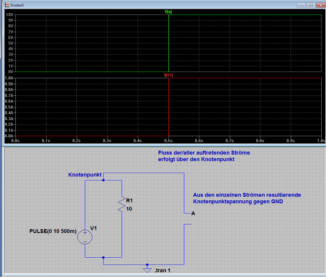The height and width of the screenshot is (277, 326).
Task: Click the V1 component name label
Action: coord(93,228)
